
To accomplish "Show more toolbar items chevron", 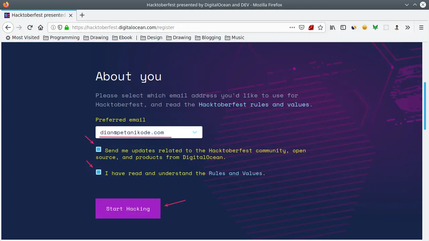I will pyautogui.click(x=408, y=27).
